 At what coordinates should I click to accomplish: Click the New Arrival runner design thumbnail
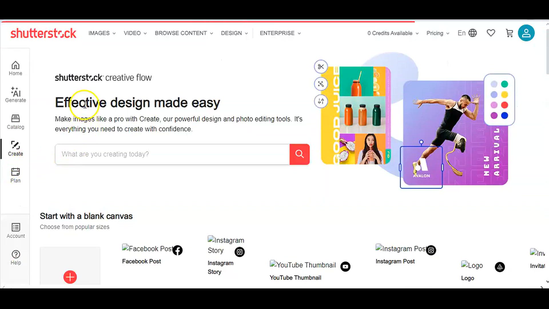click(x=455, y=133)
